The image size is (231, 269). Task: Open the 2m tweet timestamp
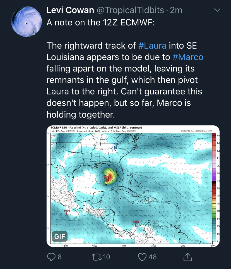176,10
